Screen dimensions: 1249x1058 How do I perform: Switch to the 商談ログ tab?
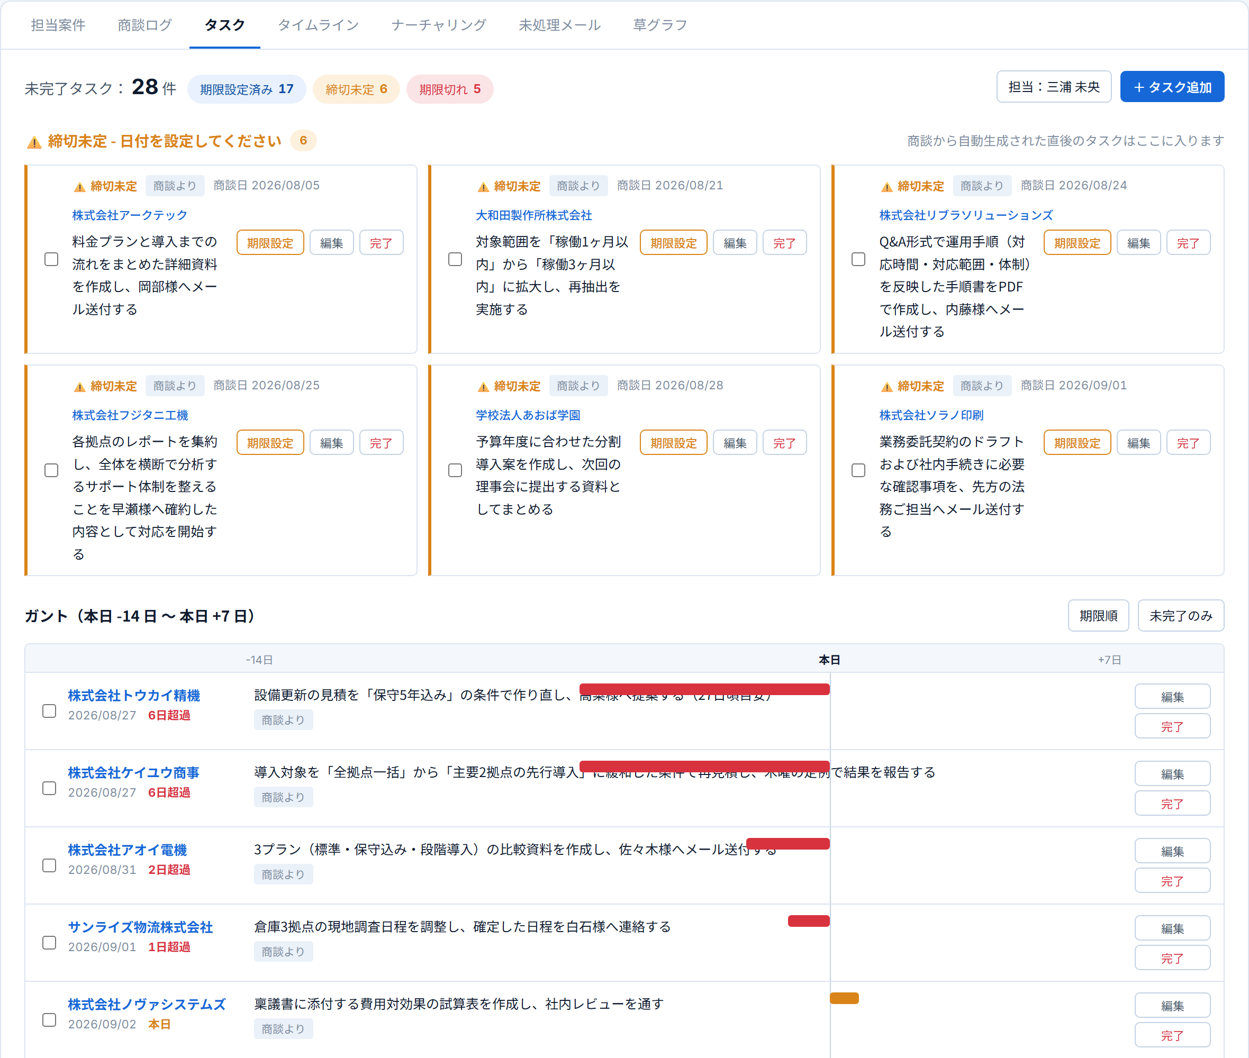[x=145, y=24]
